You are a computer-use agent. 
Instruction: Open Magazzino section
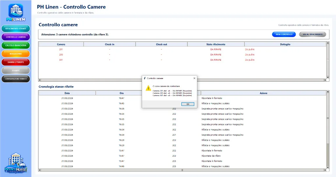pyautogui.click(x=16, y=53)
